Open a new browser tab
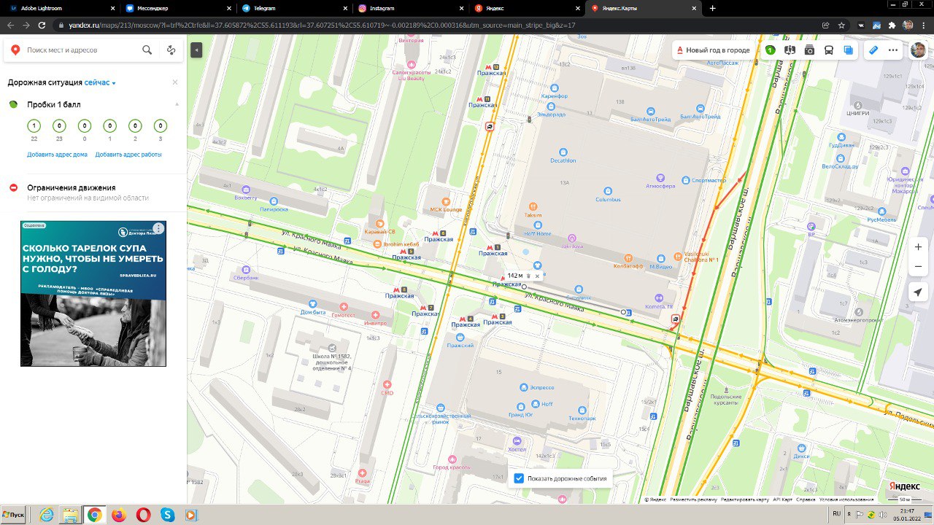The width and height of the screenshot is (934, 525). (713, 8)
